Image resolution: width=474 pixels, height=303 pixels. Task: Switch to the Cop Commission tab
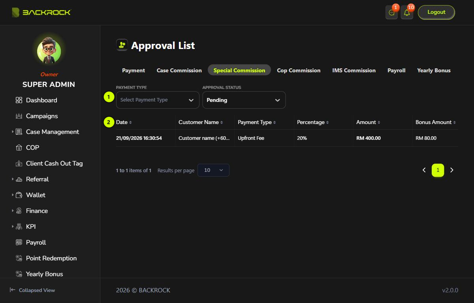pos(299,70)
